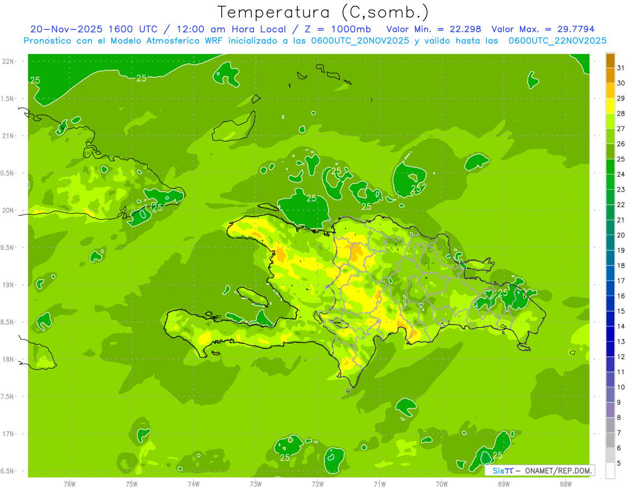The width and height of the screenshot is (635, 491).
Task: Click the '8.5N' latitude axis label
Action: point(8,322)
